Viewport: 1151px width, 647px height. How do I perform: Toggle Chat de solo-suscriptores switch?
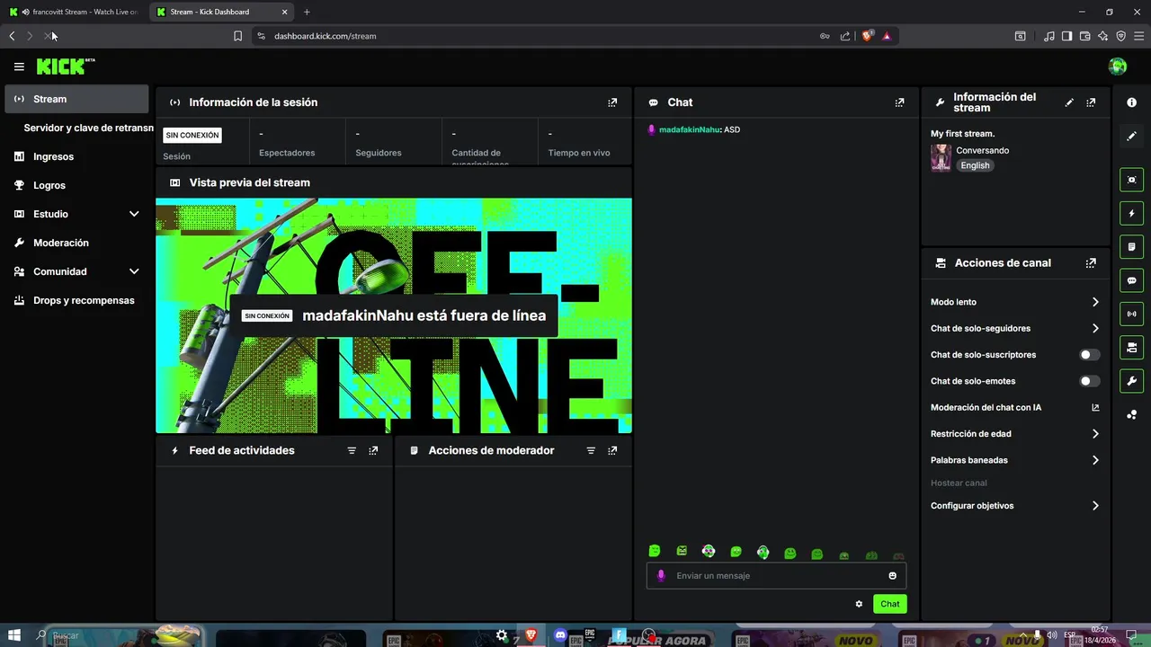[x=1090, y=355]
